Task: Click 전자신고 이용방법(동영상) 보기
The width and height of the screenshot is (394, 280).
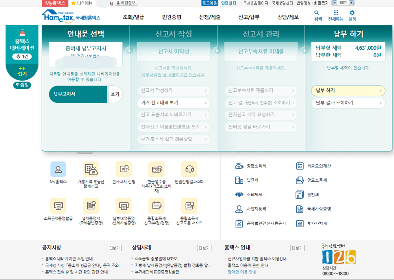Action: click(173, 127)
